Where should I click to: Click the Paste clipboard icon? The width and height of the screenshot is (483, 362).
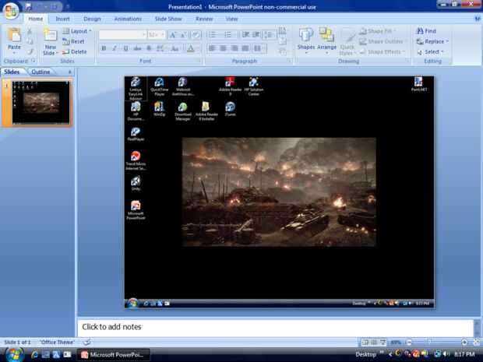click(x=14, y=35)
